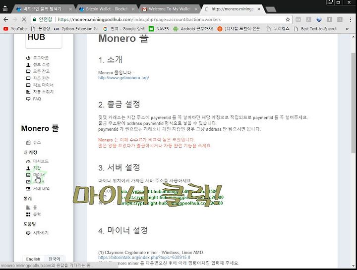This screenshot has width=357, height=270.
Task: Click the '2. 출금 설정' heading
Action: point(119,105)
